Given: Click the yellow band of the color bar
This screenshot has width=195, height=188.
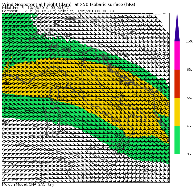Looking at the screenshot, I should click(x=177, y=112).
